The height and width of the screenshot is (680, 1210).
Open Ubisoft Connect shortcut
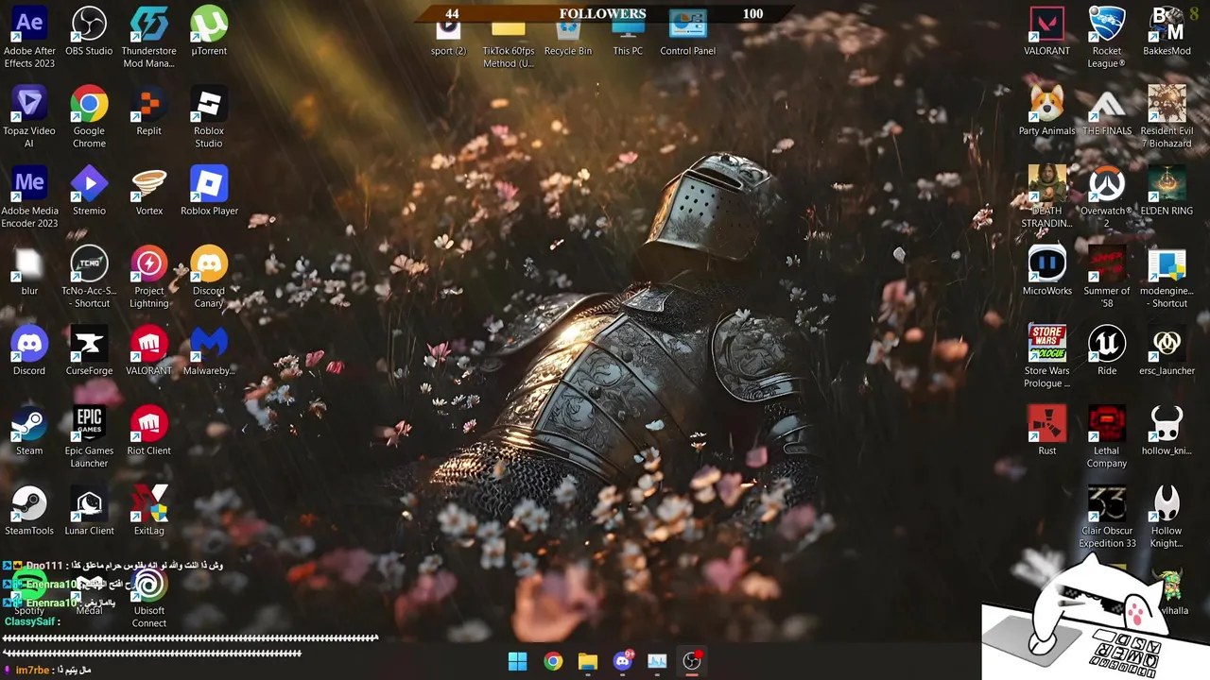[x=148, y=599]
